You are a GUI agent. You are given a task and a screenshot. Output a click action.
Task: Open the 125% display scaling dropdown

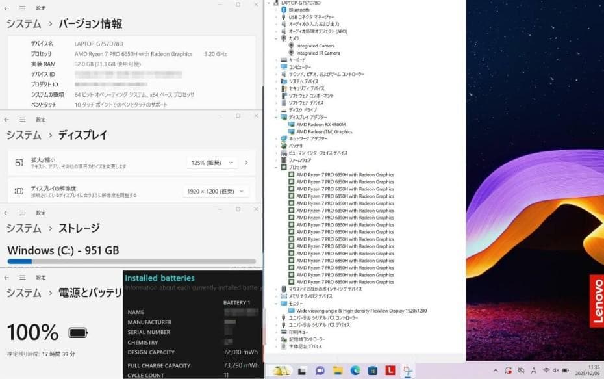pos(212,163)
